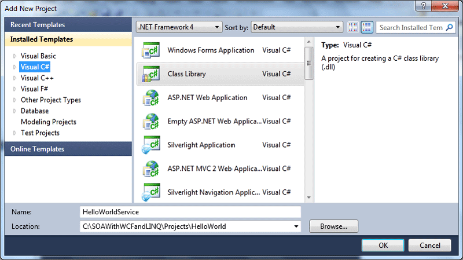Select Visual C++ in the tree

click(x=37, y=78)
